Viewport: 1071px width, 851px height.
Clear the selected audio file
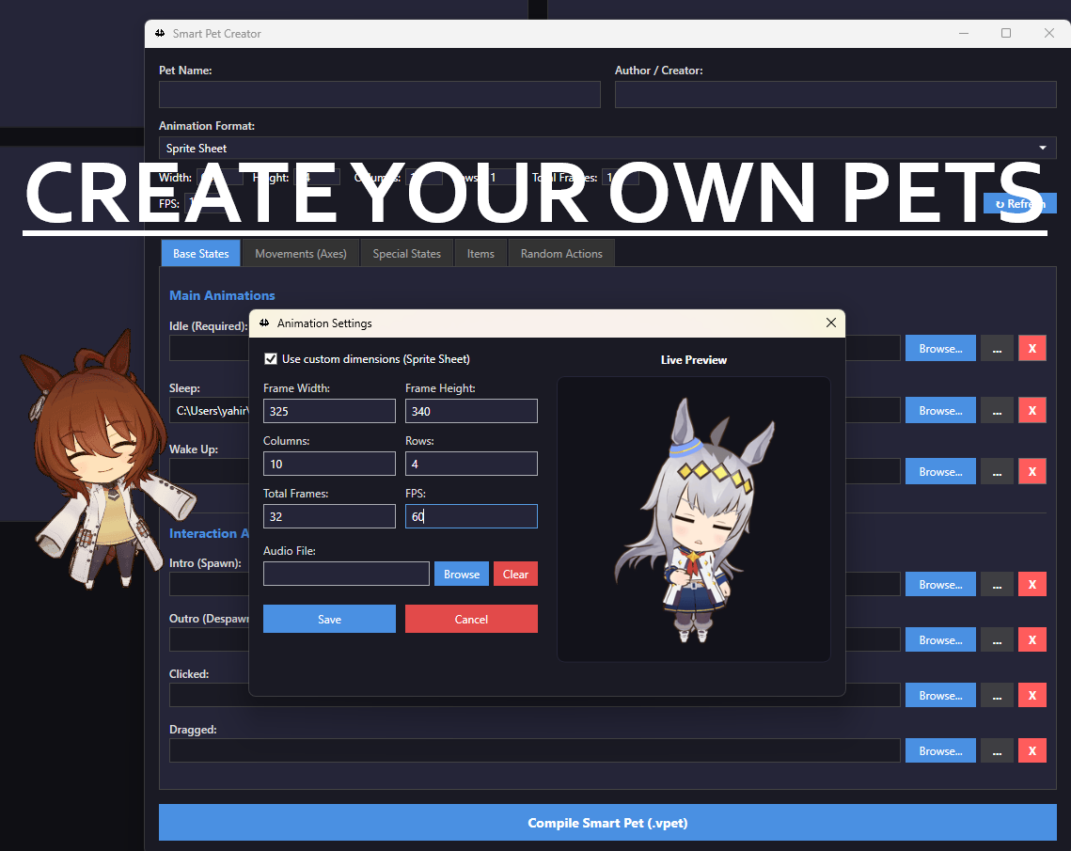pyautogui.click(x=515, y=574)
